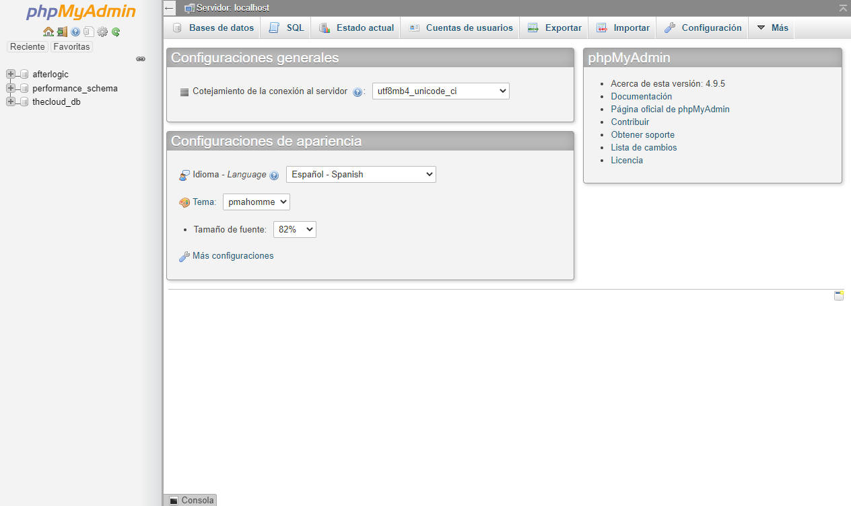
Task: Click the Favoritas button
Action: (x=71, y=47)
